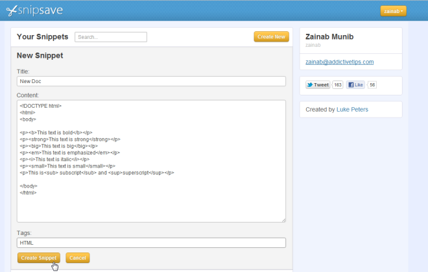The height and width of the screenshot is (272, 428).
Task: Open the zainab account dropdown
Action: click(393, 11)
